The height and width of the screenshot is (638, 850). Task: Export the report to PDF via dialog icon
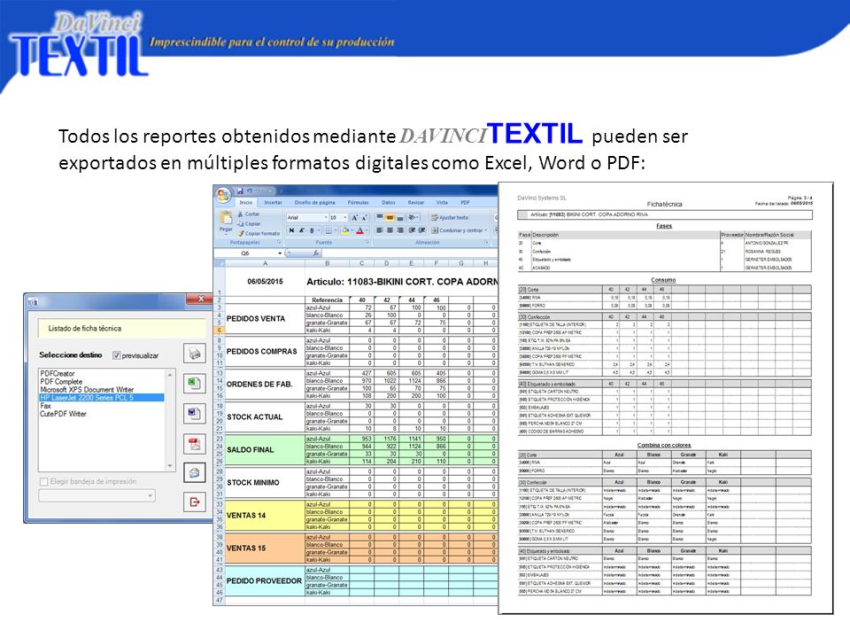click(x=195, y=444)
